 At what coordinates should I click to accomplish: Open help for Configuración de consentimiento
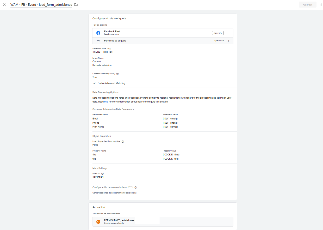(136, 187)
